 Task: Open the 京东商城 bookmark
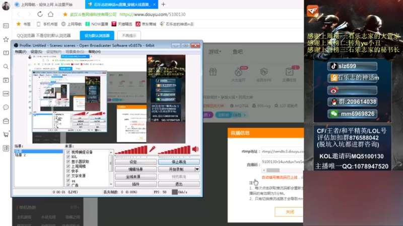pos(146,24)
